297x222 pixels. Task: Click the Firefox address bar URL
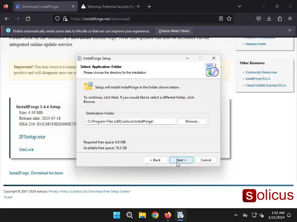(100, 19)
